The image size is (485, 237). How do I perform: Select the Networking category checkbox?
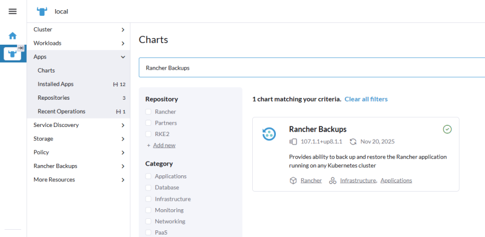(x=149, y=221)
